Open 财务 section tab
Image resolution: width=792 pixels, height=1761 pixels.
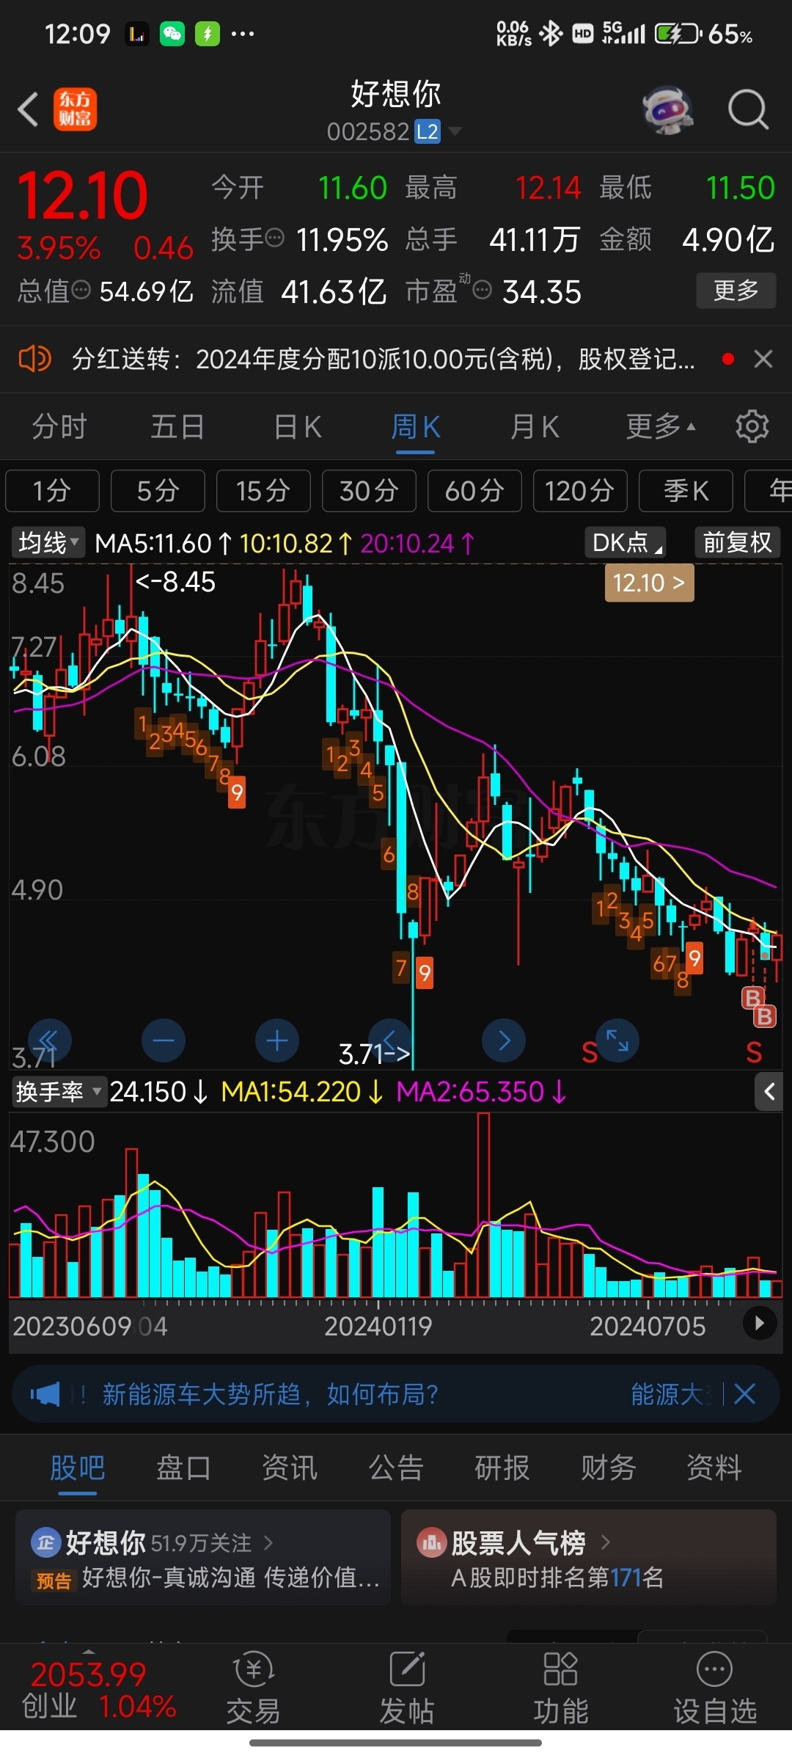click(x=608, y=1467)
